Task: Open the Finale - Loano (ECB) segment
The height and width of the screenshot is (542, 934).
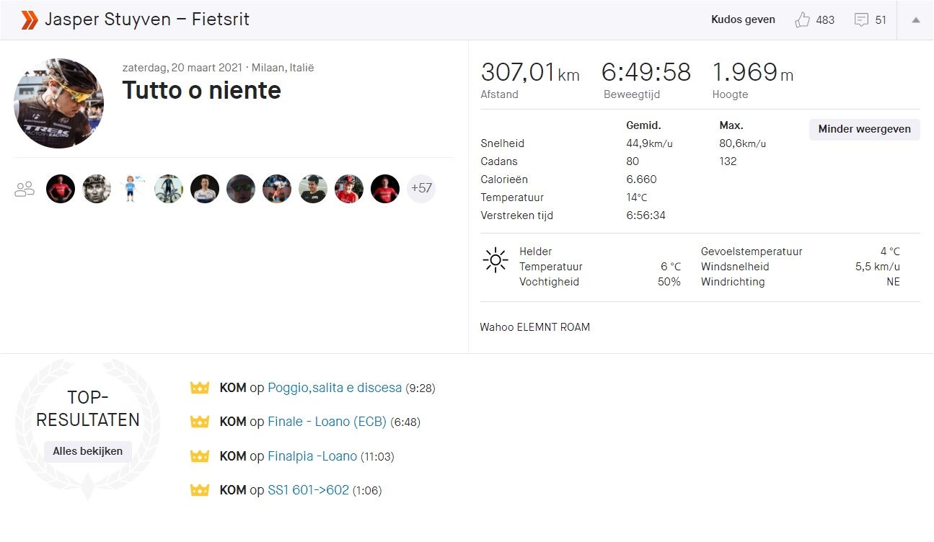Action: pyautogui.click(x=326, y=422)
